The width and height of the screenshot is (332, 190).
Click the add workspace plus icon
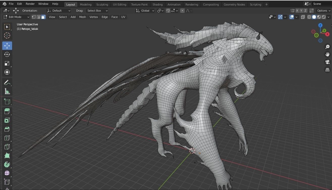[266, 4]
